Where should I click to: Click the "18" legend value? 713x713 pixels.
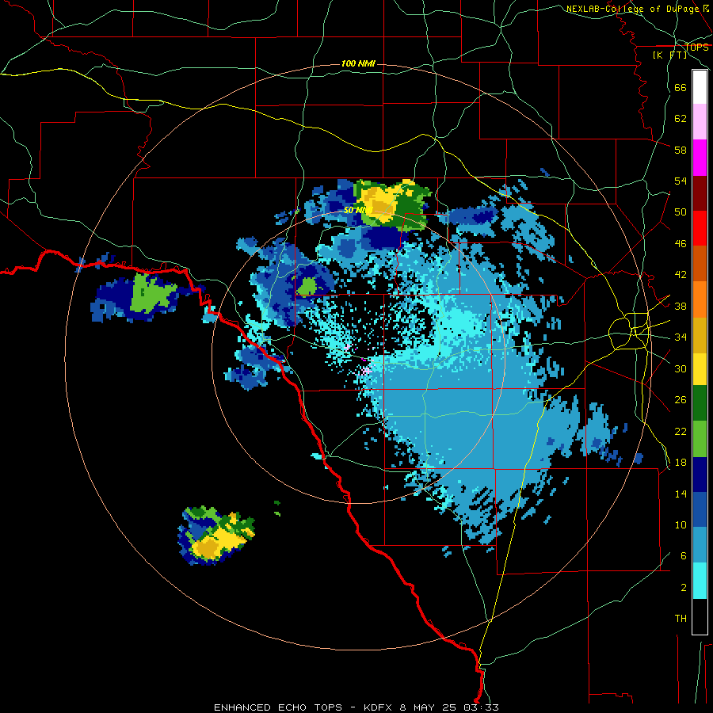tap(681, 463)
